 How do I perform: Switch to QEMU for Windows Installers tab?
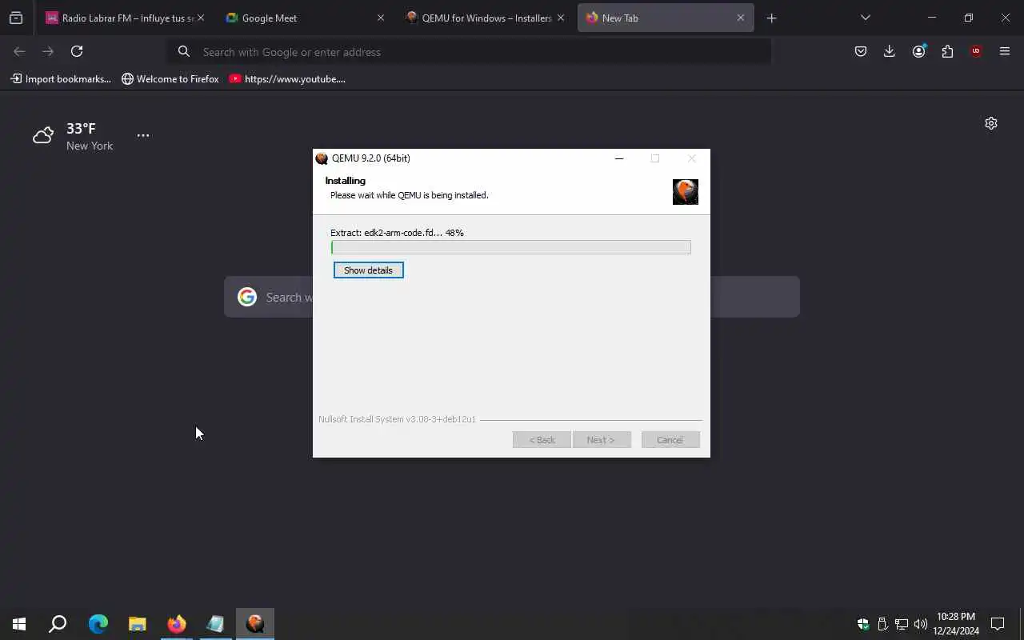click(478, 18)
